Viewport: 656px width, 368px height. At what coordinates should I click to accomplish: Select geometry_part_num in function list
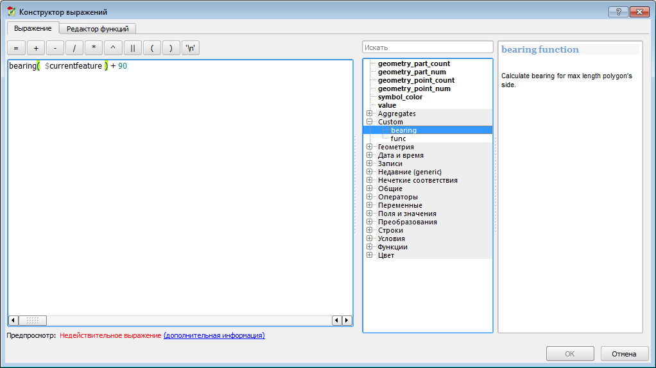[x=411, y=72]
